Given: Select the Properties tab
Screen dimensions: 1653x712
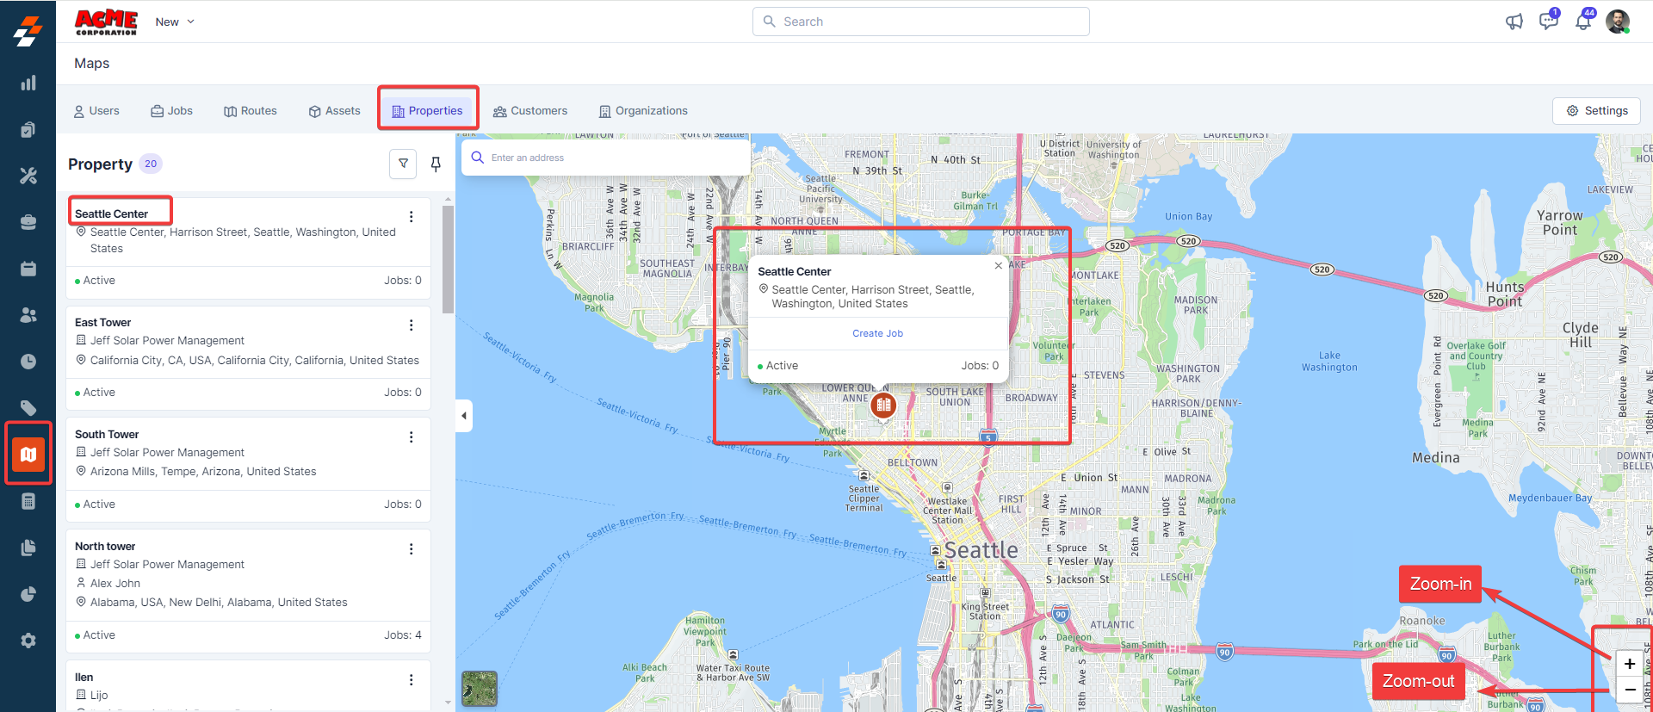Looking at the screenshot, I should pyautogui.click(x=428, y=111).
